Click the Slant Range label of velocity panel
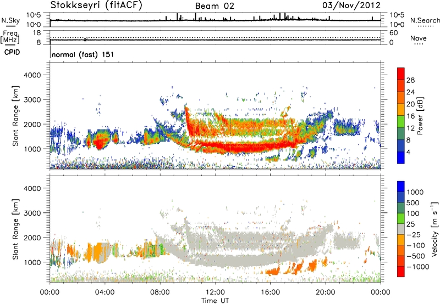 click(15, 229)
